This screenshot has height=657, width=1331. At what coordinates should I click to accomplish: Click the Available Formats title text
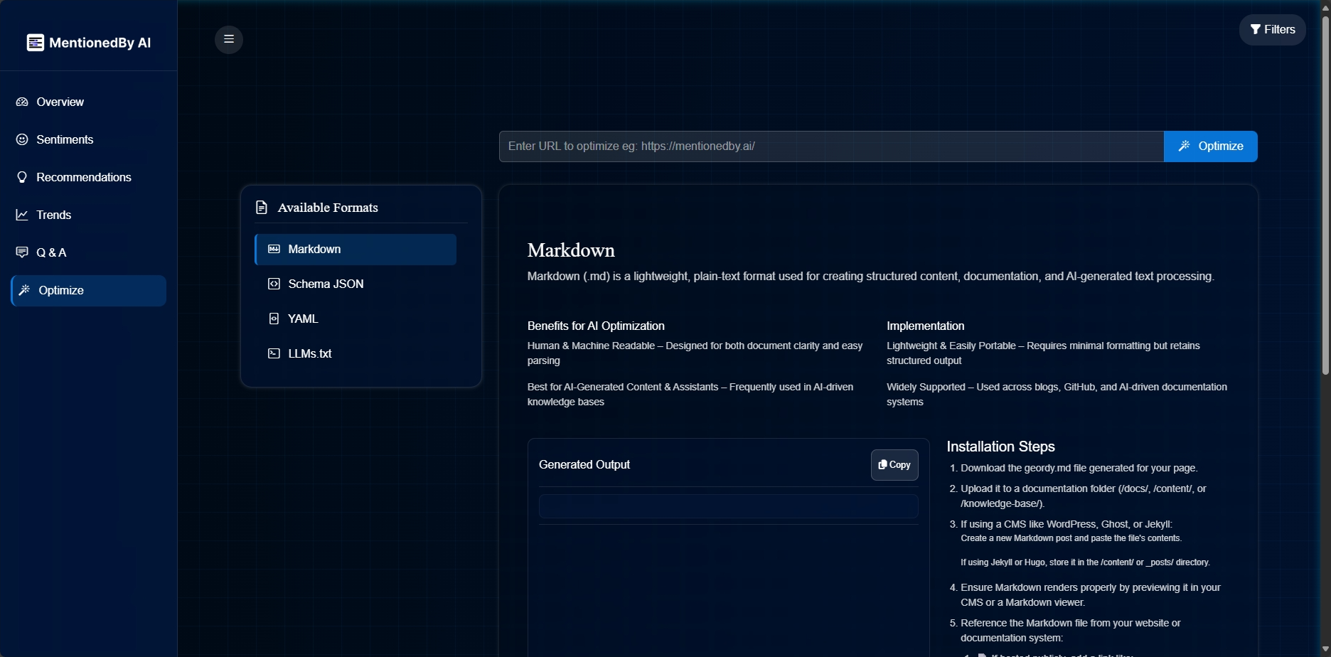[328, 208]
